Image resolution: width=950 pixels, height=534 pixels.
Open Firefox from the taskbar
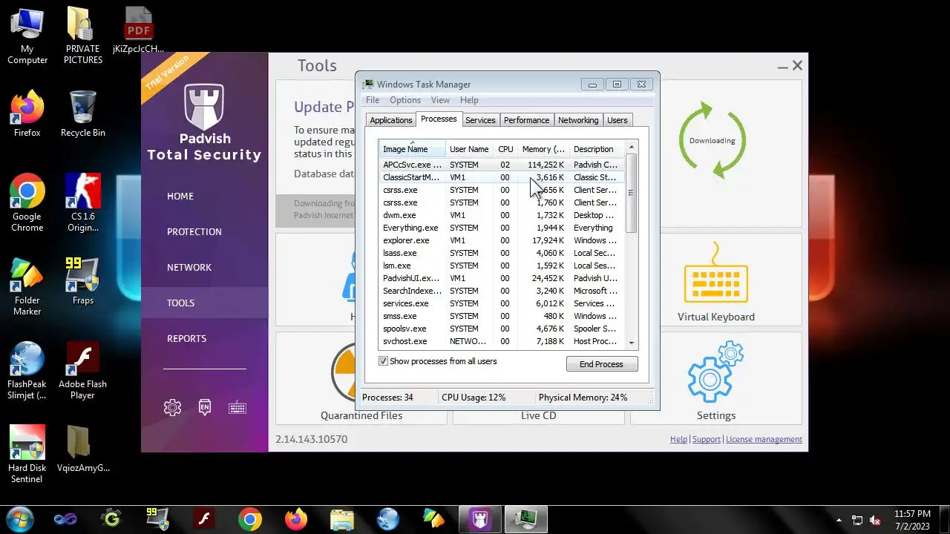tap(296, 519)
